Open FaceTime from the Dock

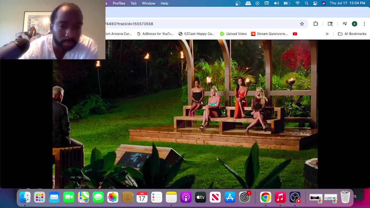69,198
